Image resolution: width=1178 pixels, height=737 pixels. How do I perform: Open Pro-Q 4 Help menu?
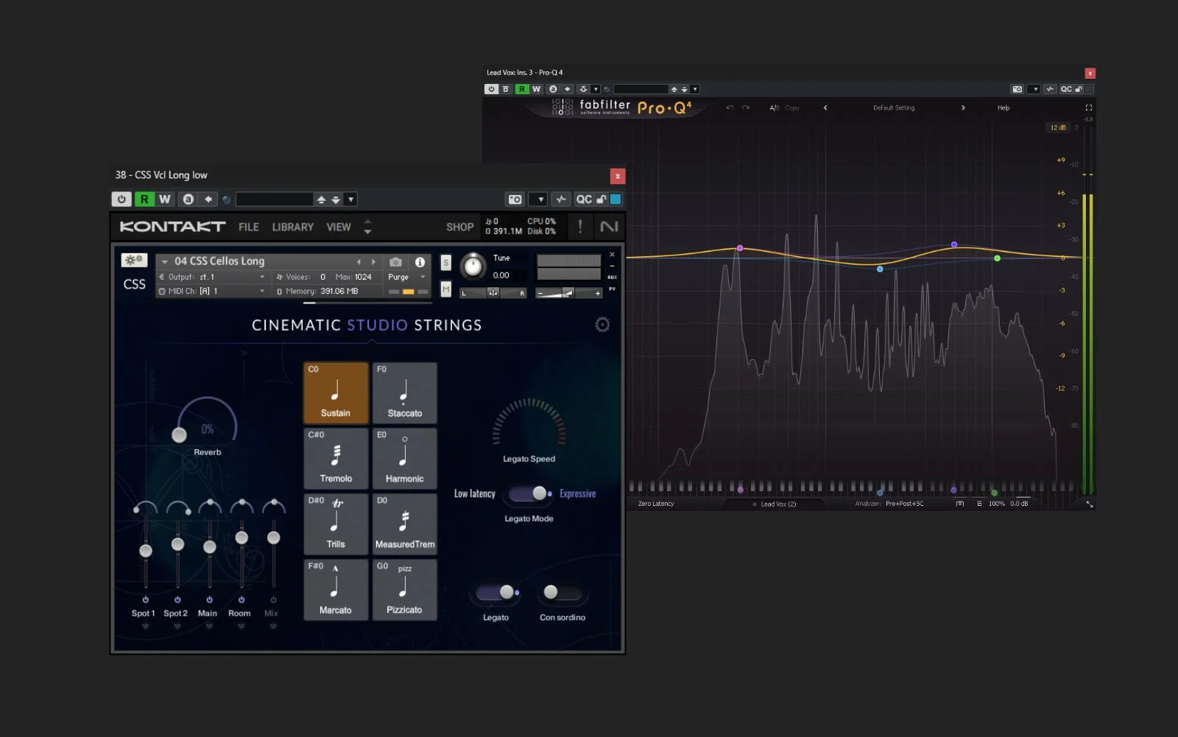click(1004, 107)
